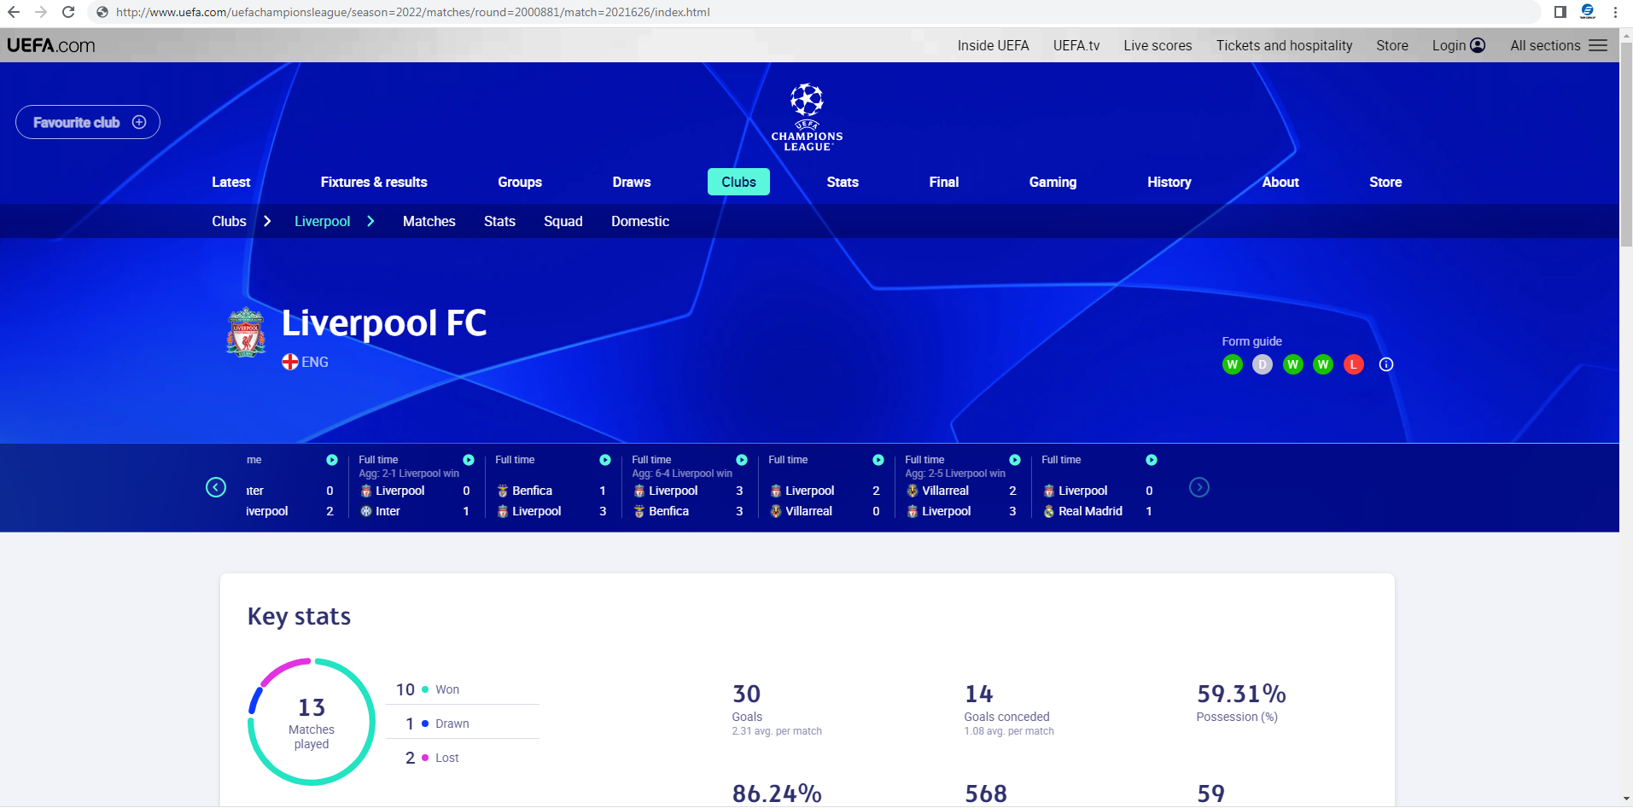Open UEFA.tv link
This screenshot has height=808, width=1633.
click(x=1076, y=45)
